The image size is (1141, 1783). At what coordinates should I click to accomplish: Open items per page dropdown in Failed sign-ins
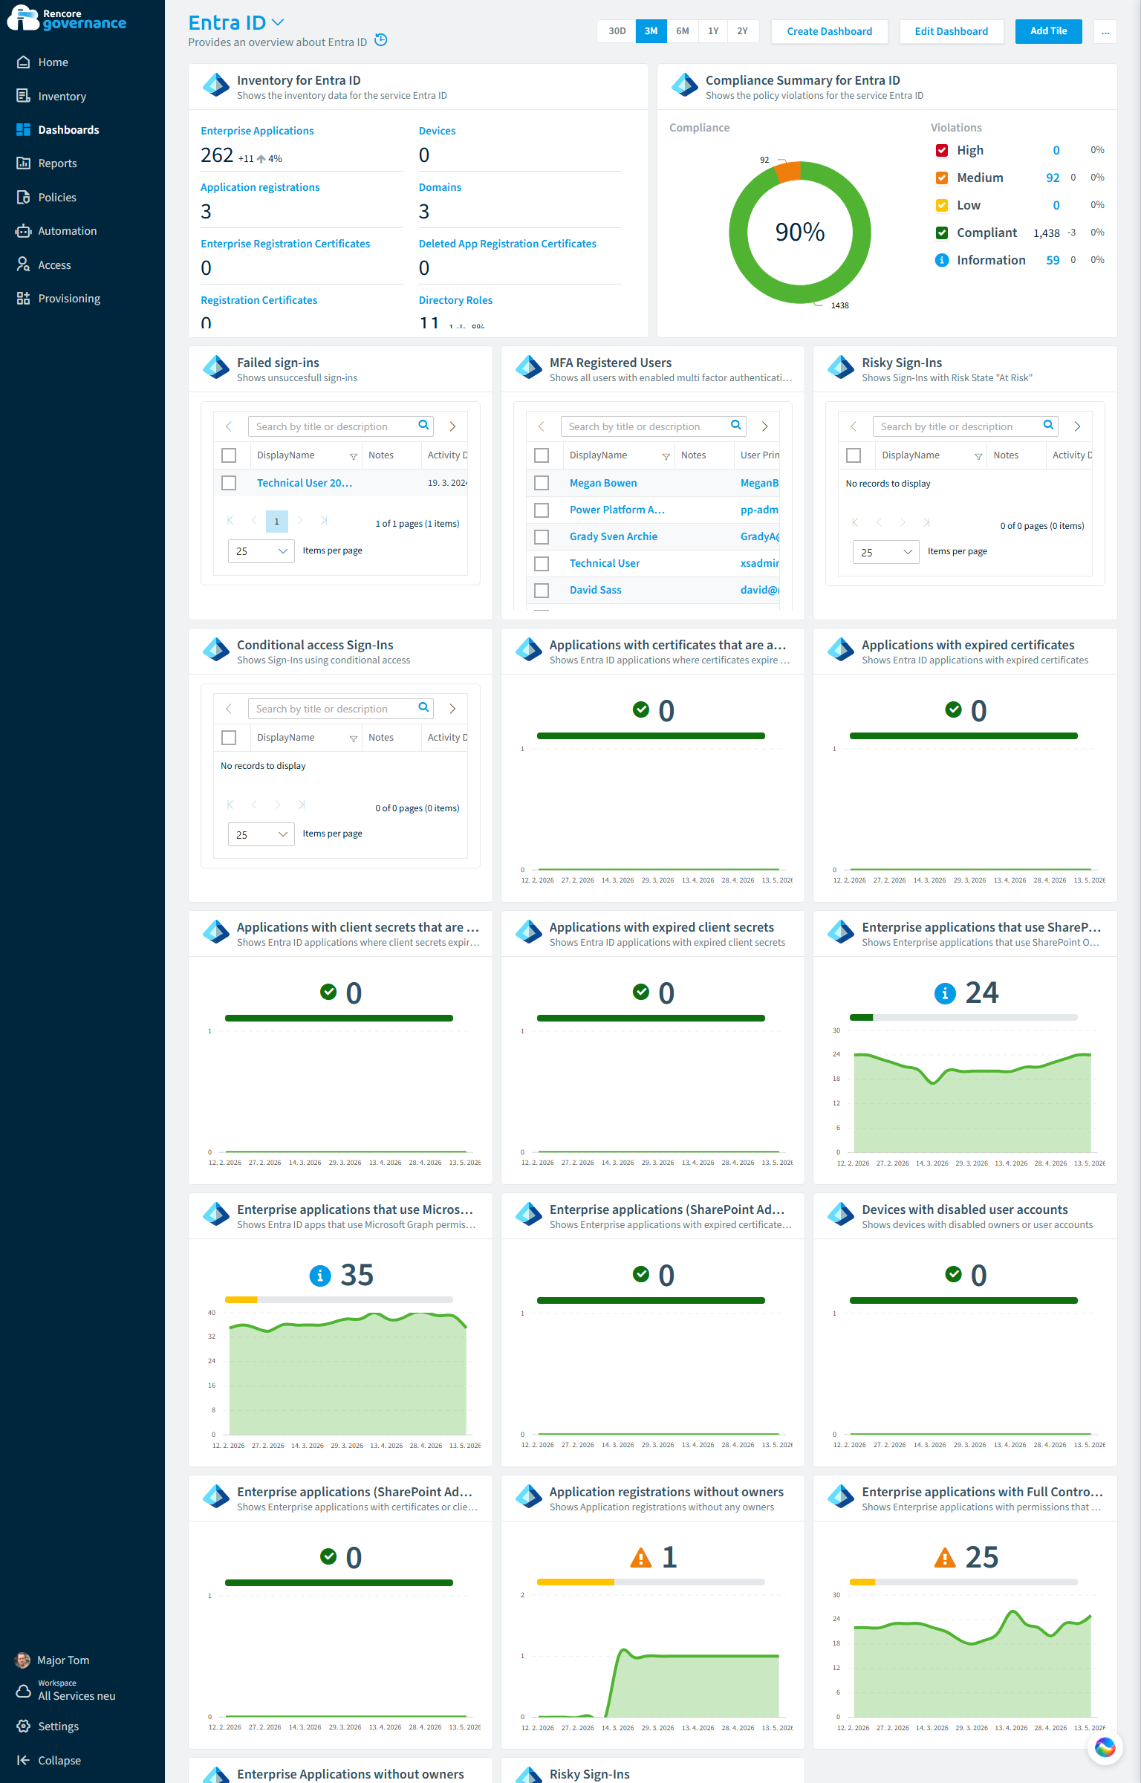[261, 551]
